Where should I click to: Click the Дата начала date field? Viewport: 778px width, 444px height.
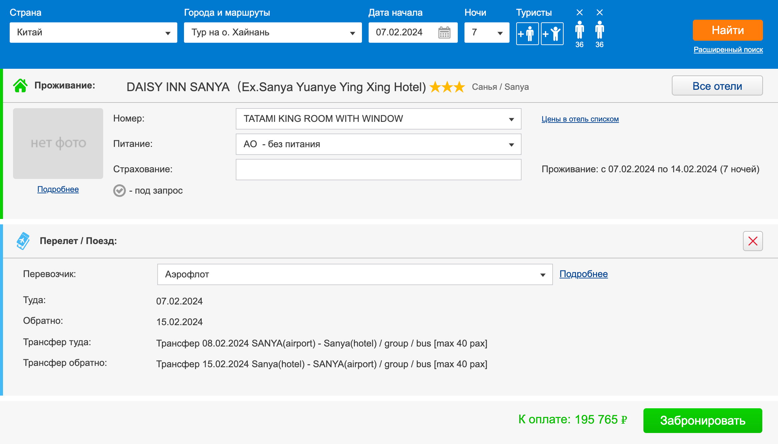pos(413,32)
